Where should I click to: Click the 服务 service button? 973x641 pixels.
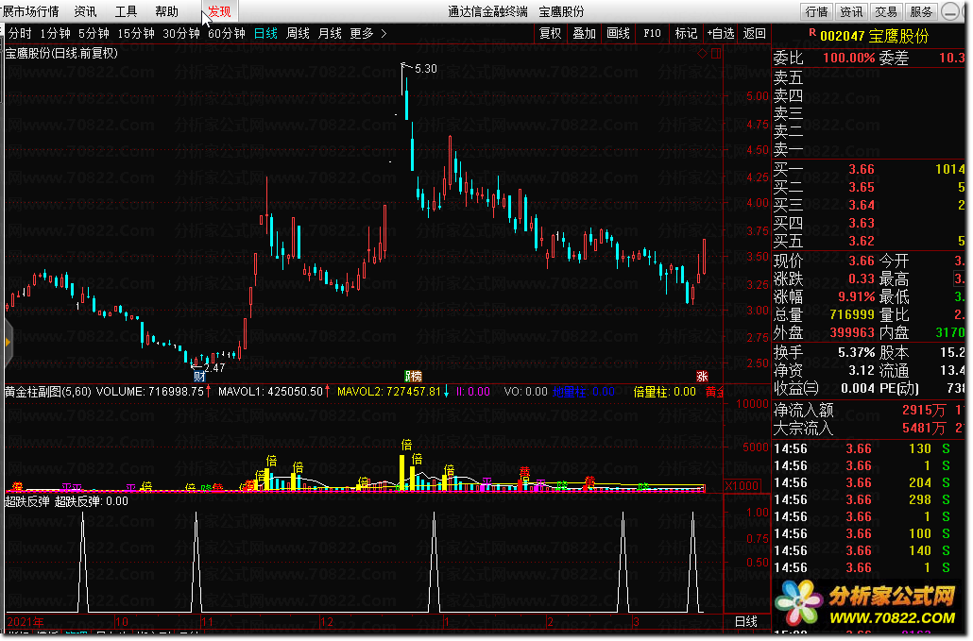[921, 11]
